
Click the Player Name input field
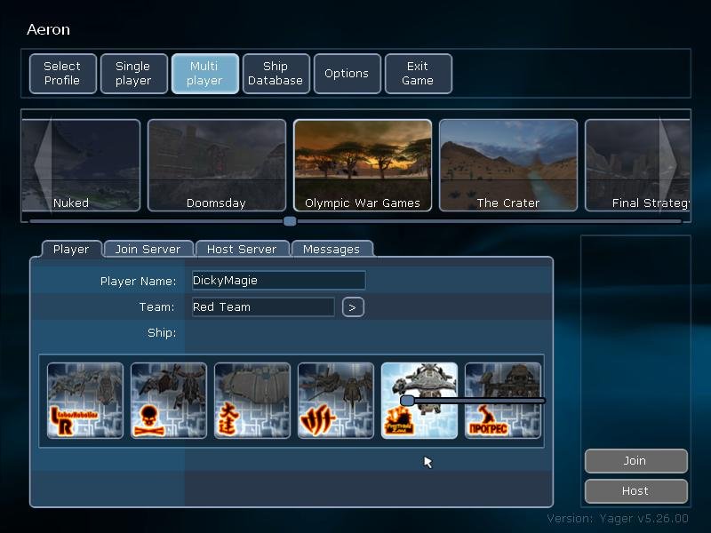[x=278, y=280]
